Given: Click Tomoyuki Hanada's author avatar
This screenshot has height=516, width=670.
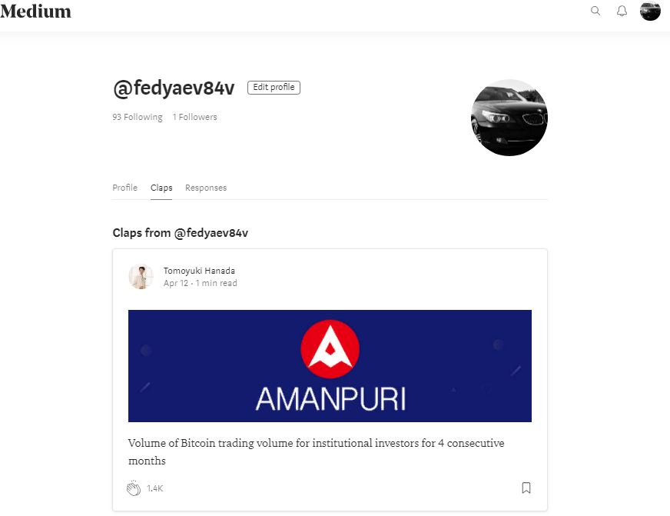Looking at the screenshot, I should click(141, 277).
